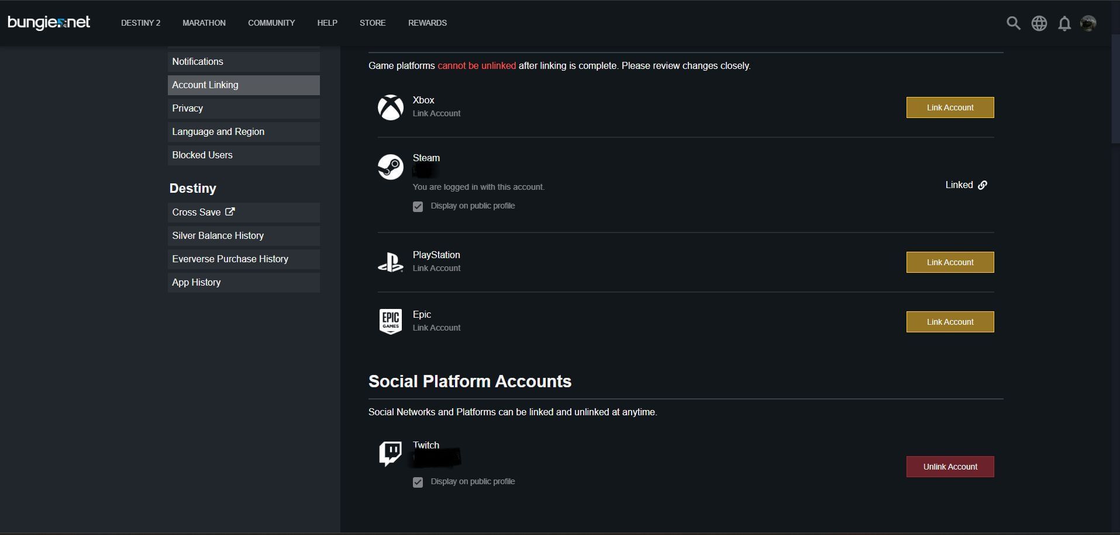Open the Rewards menu

pos(428,23)
